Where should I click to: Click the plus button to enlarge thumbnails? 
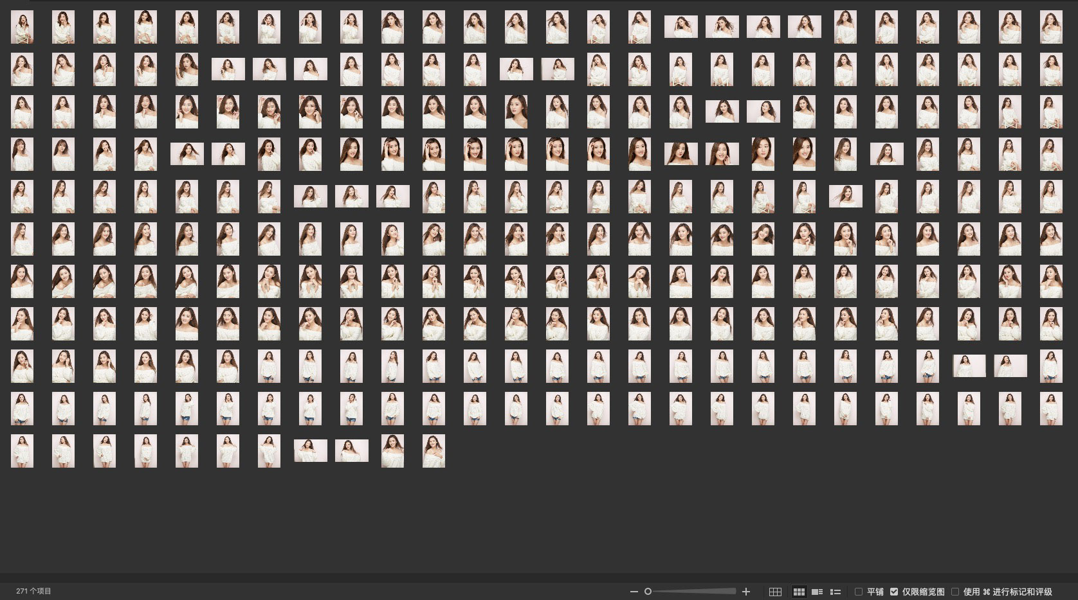pyautogui.click(x=746, y=592)
